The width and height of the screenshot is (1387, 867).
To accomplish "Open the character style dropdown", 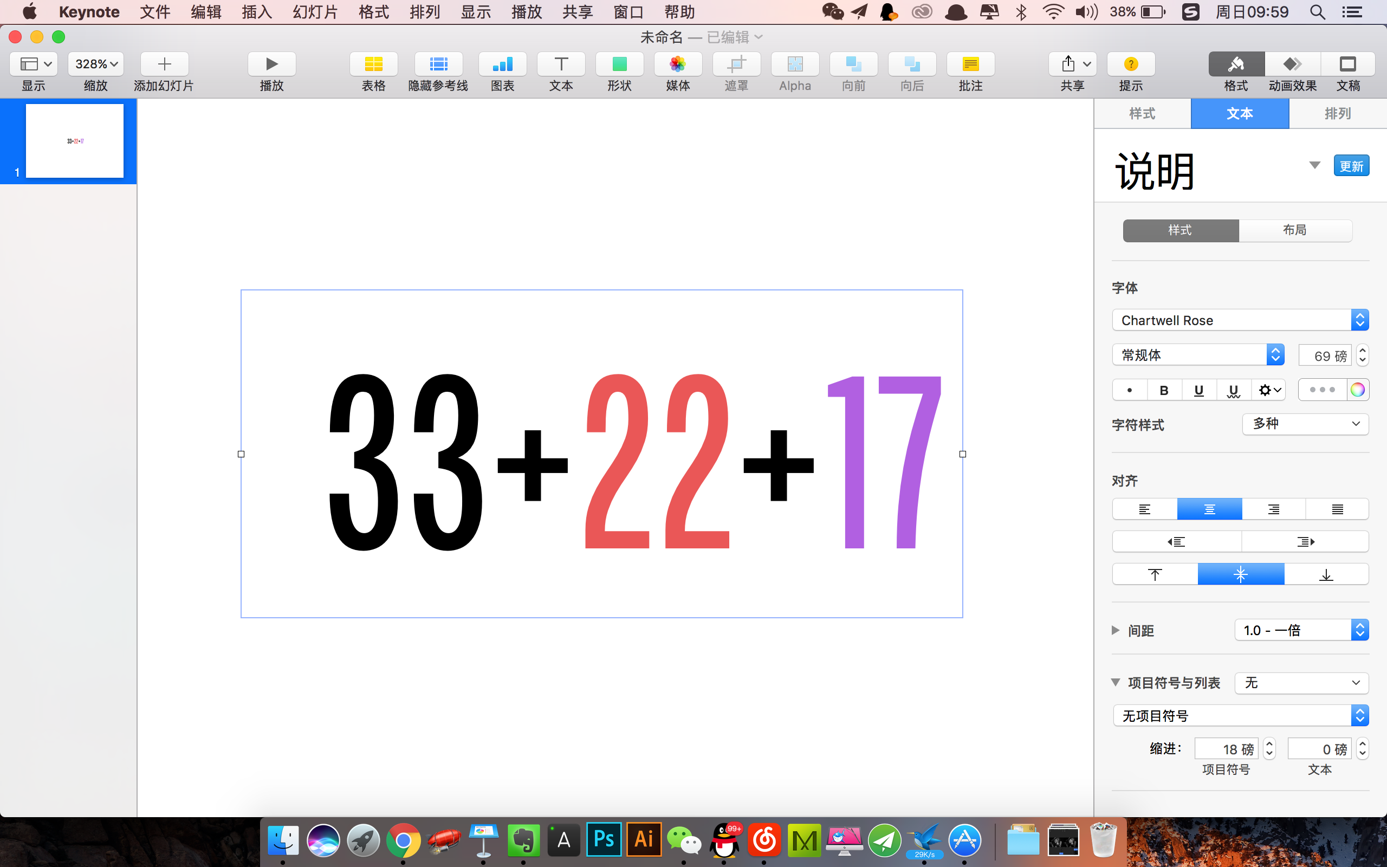I will coord(1305,424).
